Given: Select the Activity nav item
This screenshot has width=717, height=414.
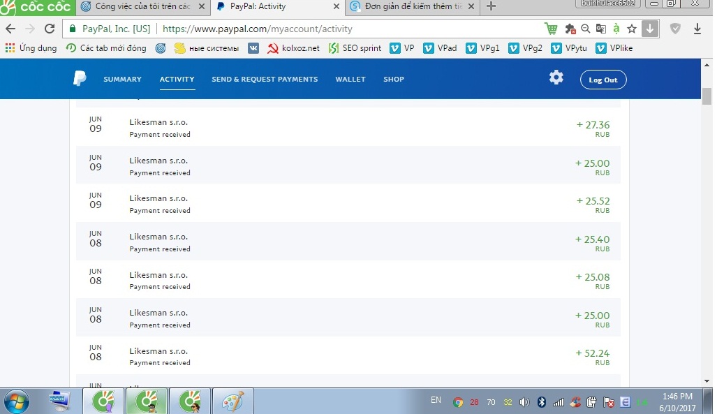Looking at the screenshot, I should click(x=177, y=79).
